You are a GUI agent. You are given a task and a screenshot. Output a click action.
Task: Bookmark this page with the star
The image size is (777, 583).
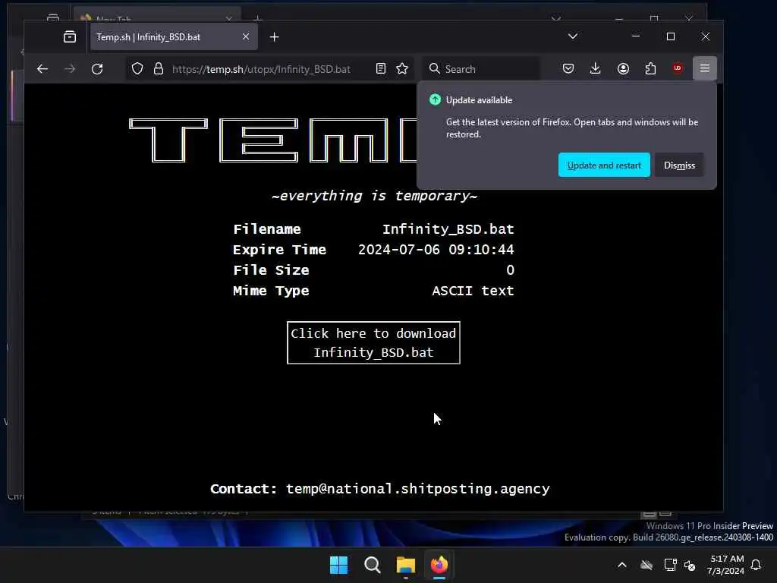pyautogui.click(x=402, y=69)
